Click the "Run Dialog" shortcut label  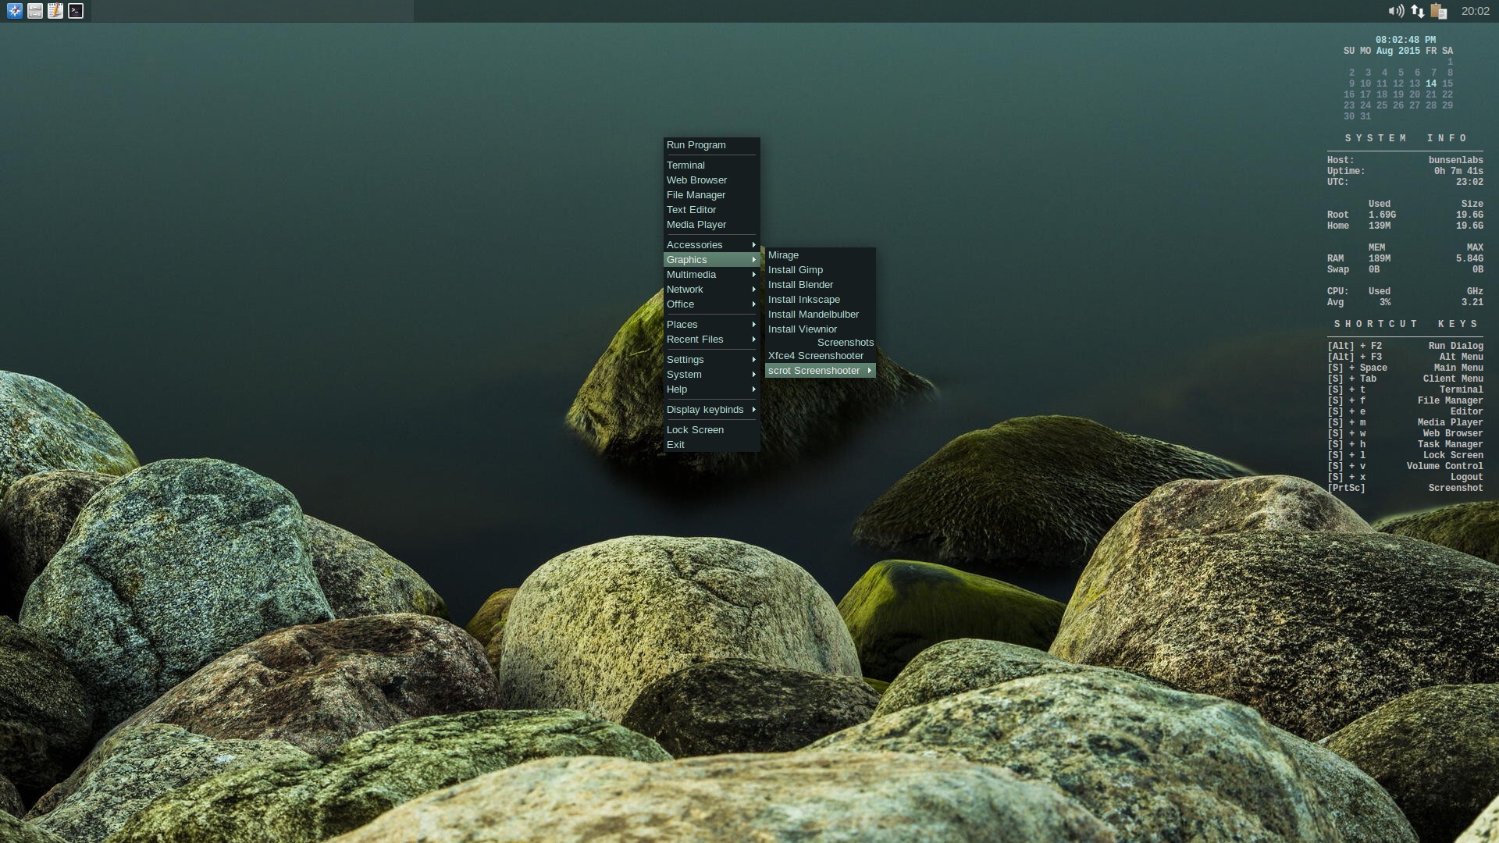1455,346
